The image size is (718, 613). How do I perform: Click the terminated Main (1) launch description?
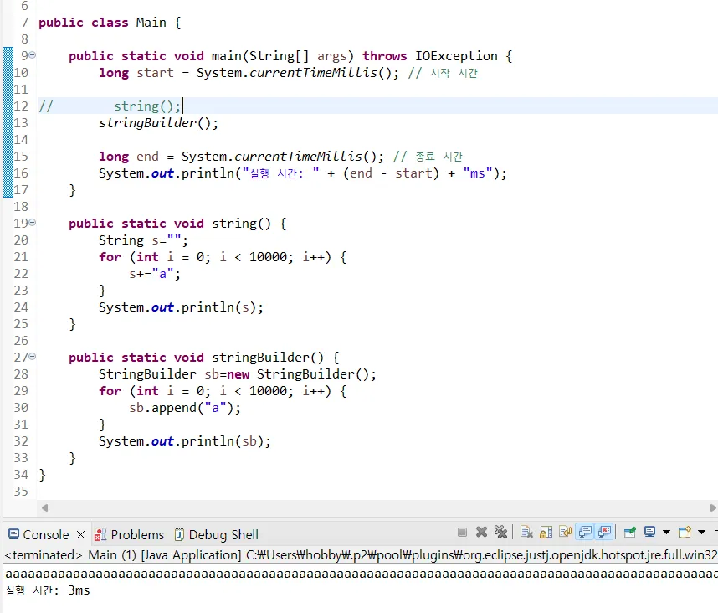[x=361, y=555]
